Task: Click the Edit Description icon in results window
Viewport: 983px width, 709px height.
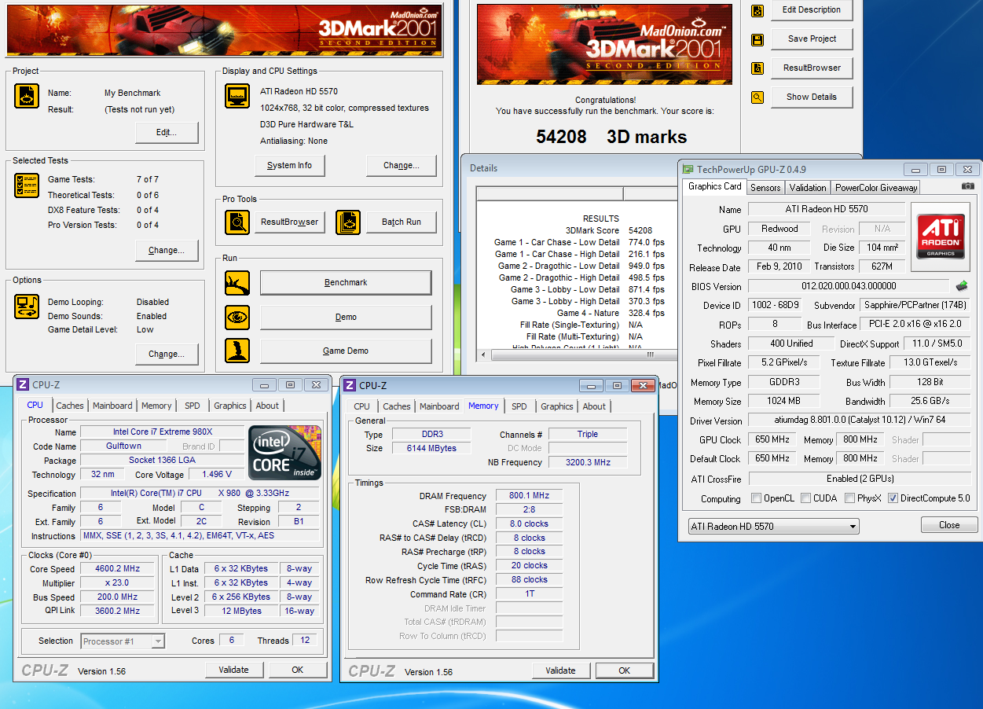Action: click(x=757, y=11)
